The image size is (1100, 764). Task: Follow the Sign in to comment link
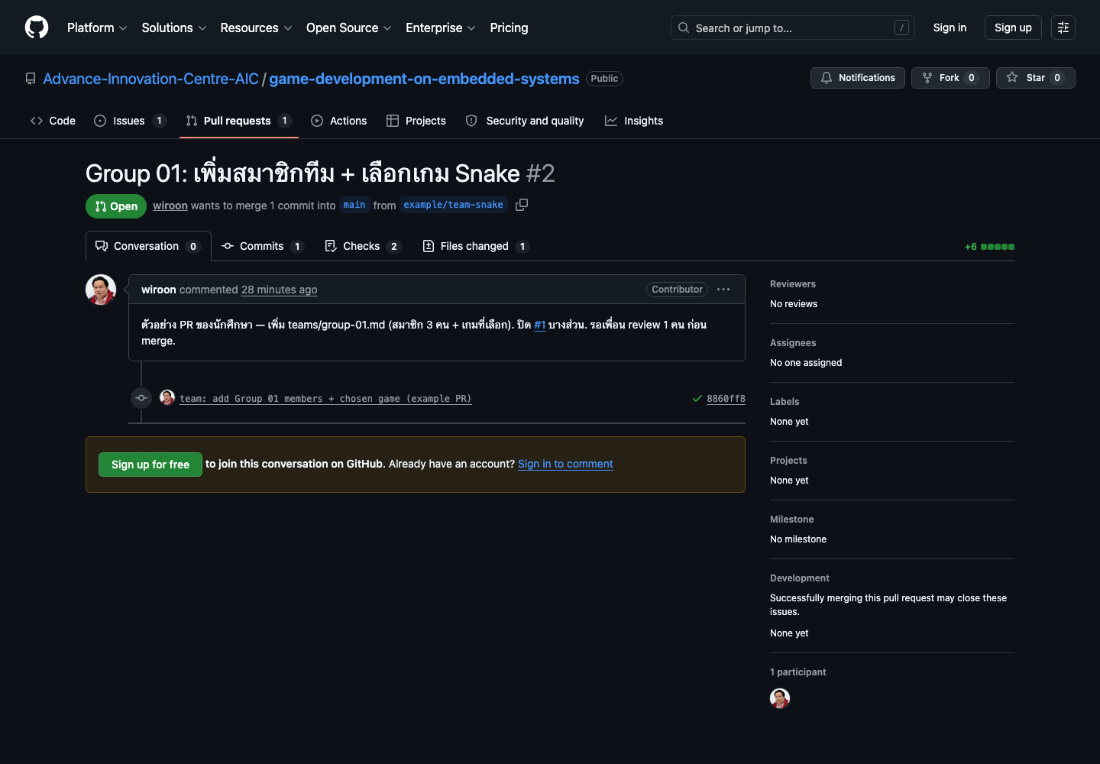tap(565, 464)
